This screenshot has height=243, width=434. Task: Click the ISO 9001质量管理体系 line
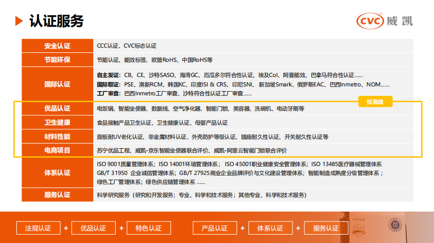pyautogui.click(x=239, y=164)
